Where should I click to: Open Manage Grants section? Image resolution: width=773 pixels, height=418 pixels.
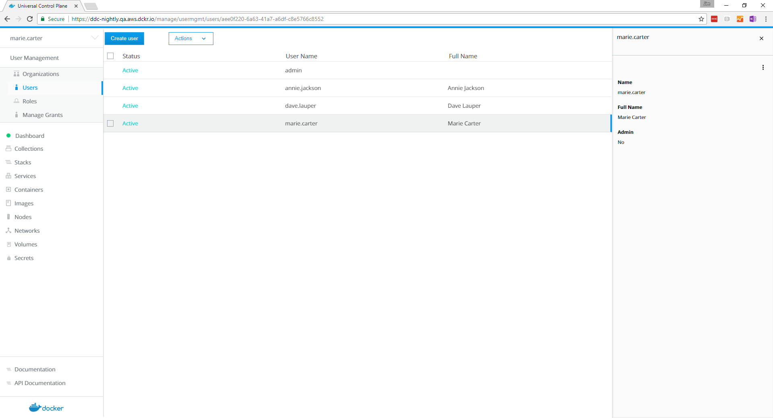pyautogui.click(x=42, y=115)
